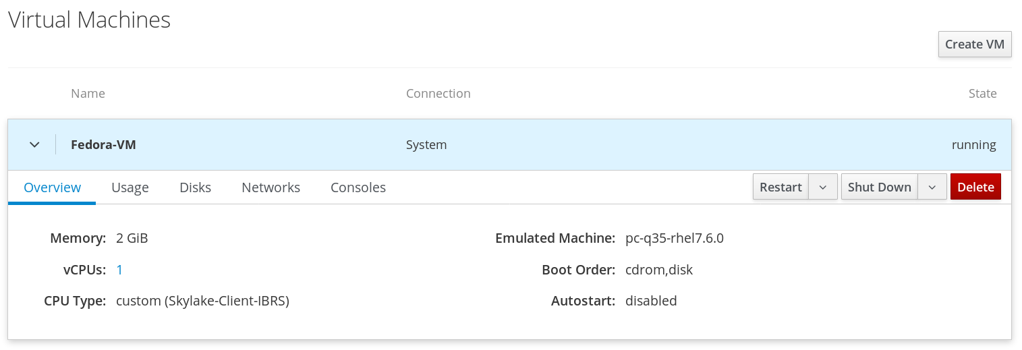Click the running state text
1022x350 pixels.
tap(973, 144)
